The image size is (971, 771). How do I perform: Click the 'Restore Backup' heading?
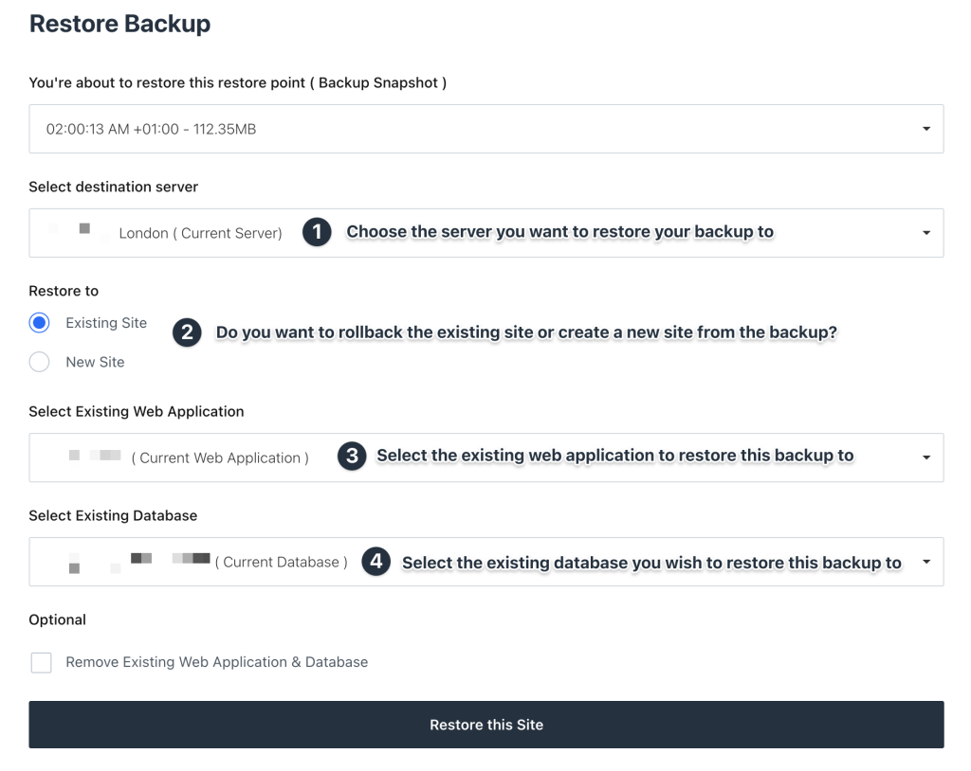click(120, 24)
